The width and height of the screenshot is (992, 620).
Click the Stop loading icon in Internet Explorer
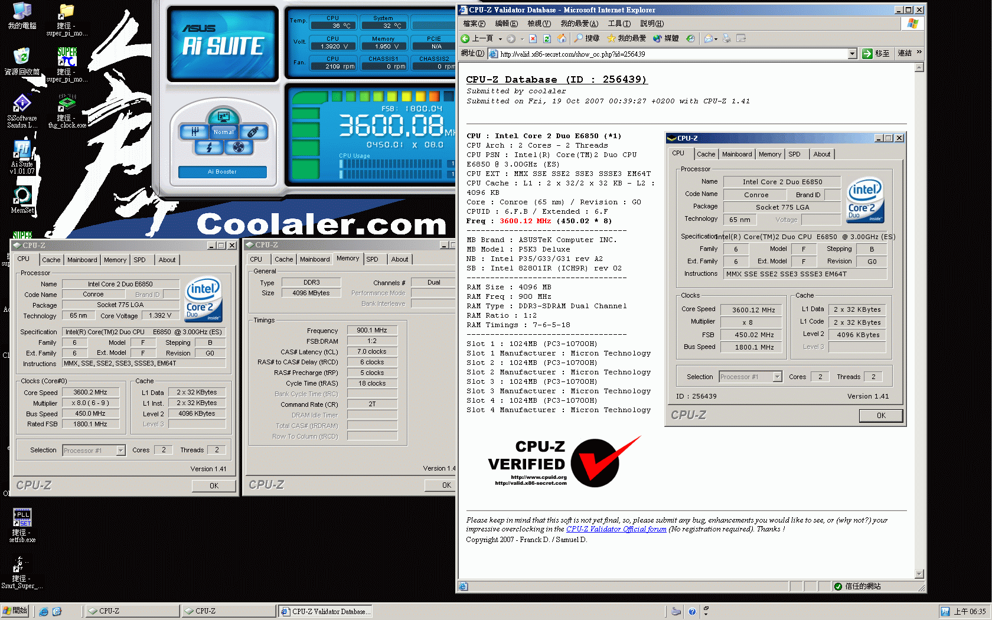[x=533, y=38]
